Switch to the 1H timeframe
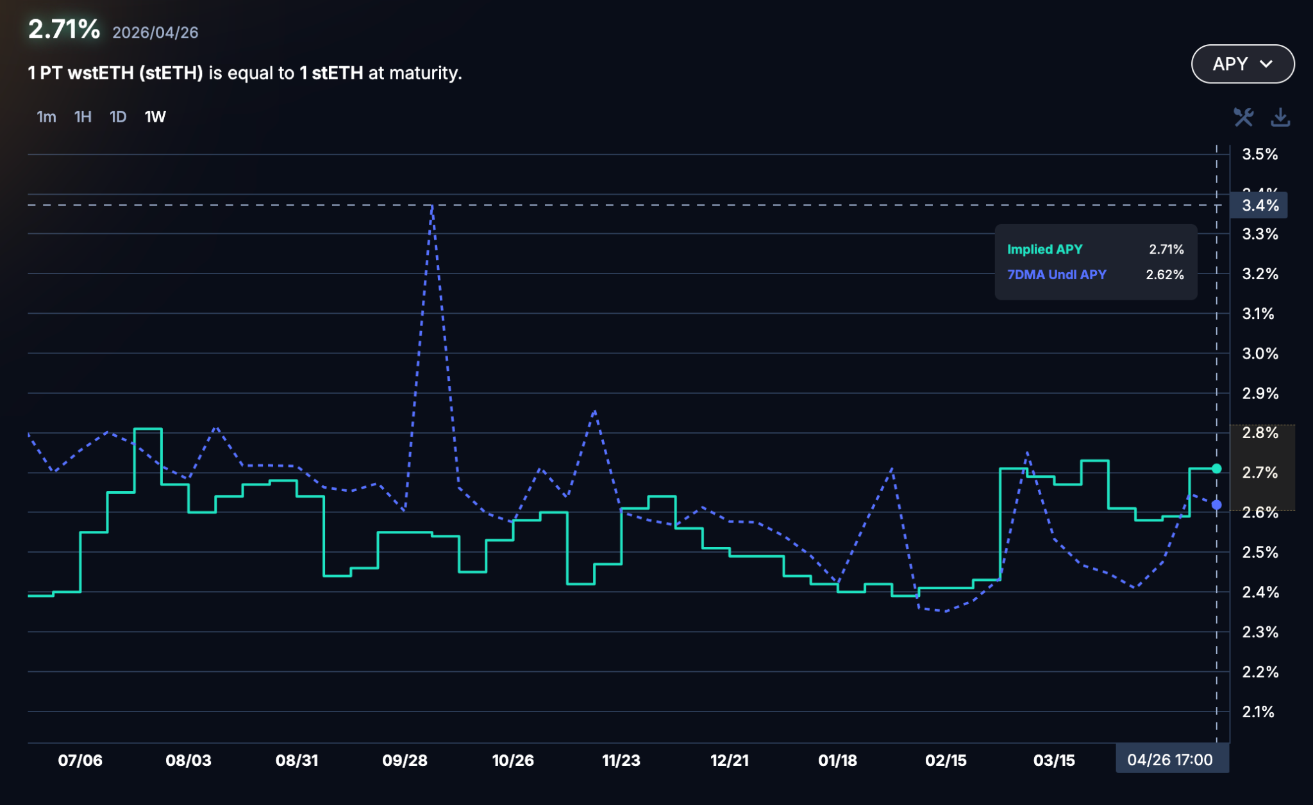This screenshot has height=805, width=1313. [83, 117]
